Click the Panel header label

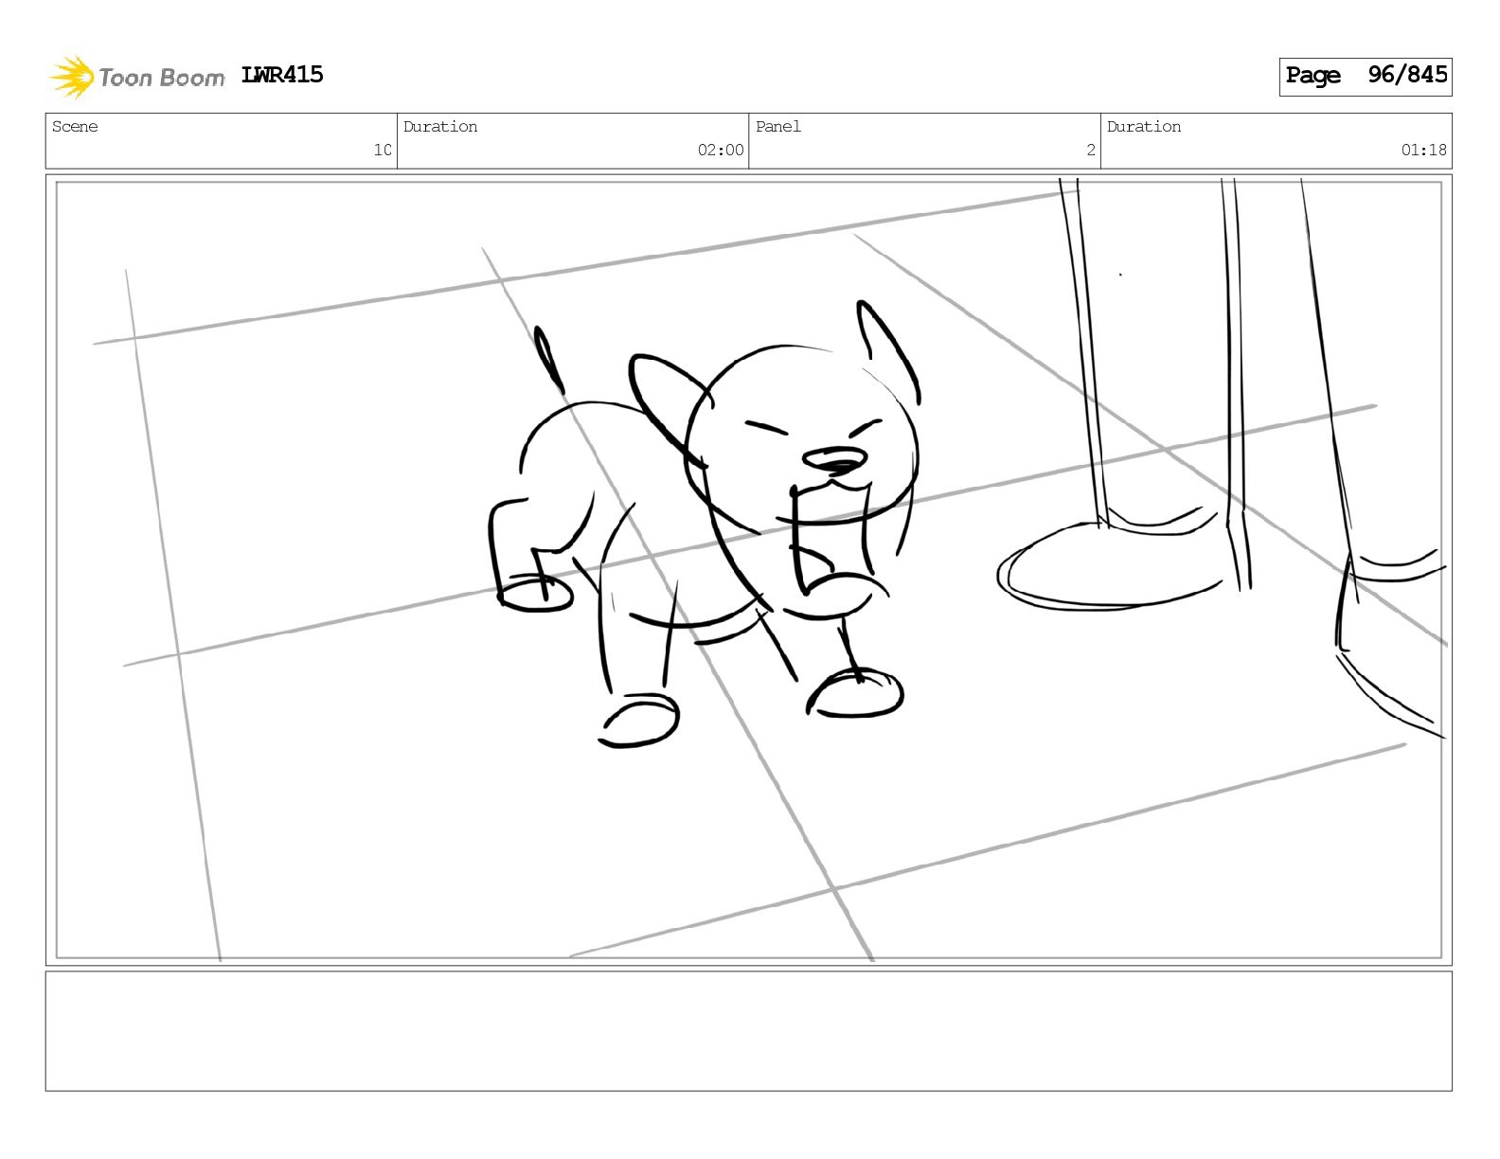point(778,127)
